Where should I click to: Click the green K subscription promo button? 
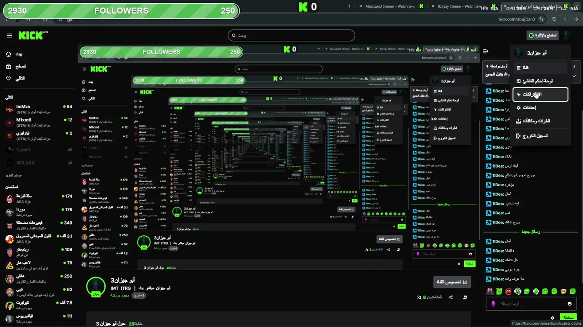point(542,35)
